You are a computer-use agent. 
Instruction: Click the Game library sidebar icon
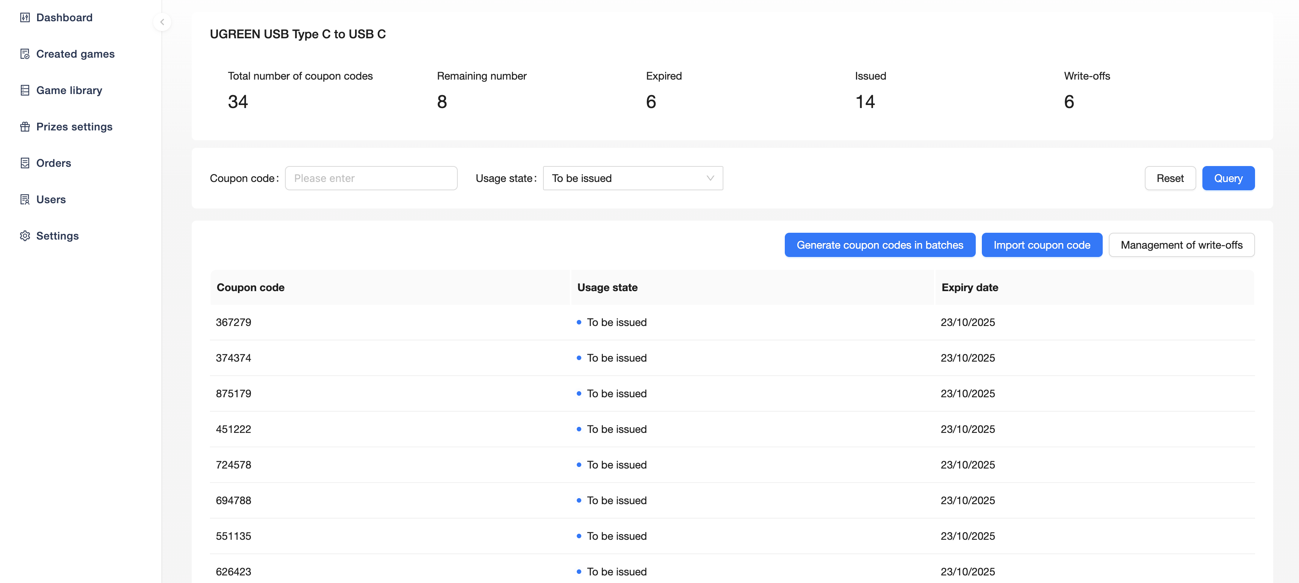tap(25, 90)
